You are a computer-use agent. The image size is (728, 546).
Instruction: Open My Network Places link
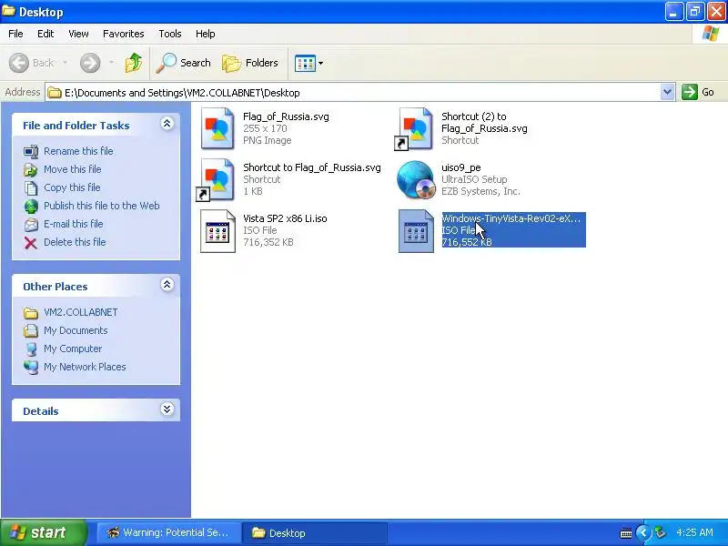click(x=85, y=367)
